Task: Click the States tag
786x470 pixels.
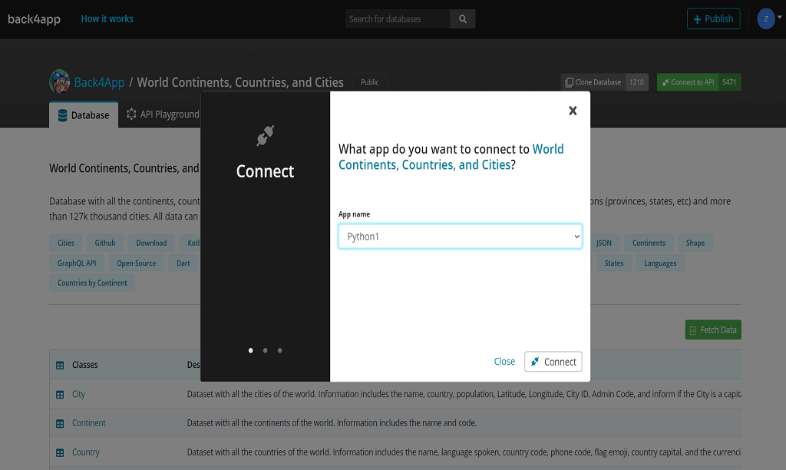Action: [614, 263]
